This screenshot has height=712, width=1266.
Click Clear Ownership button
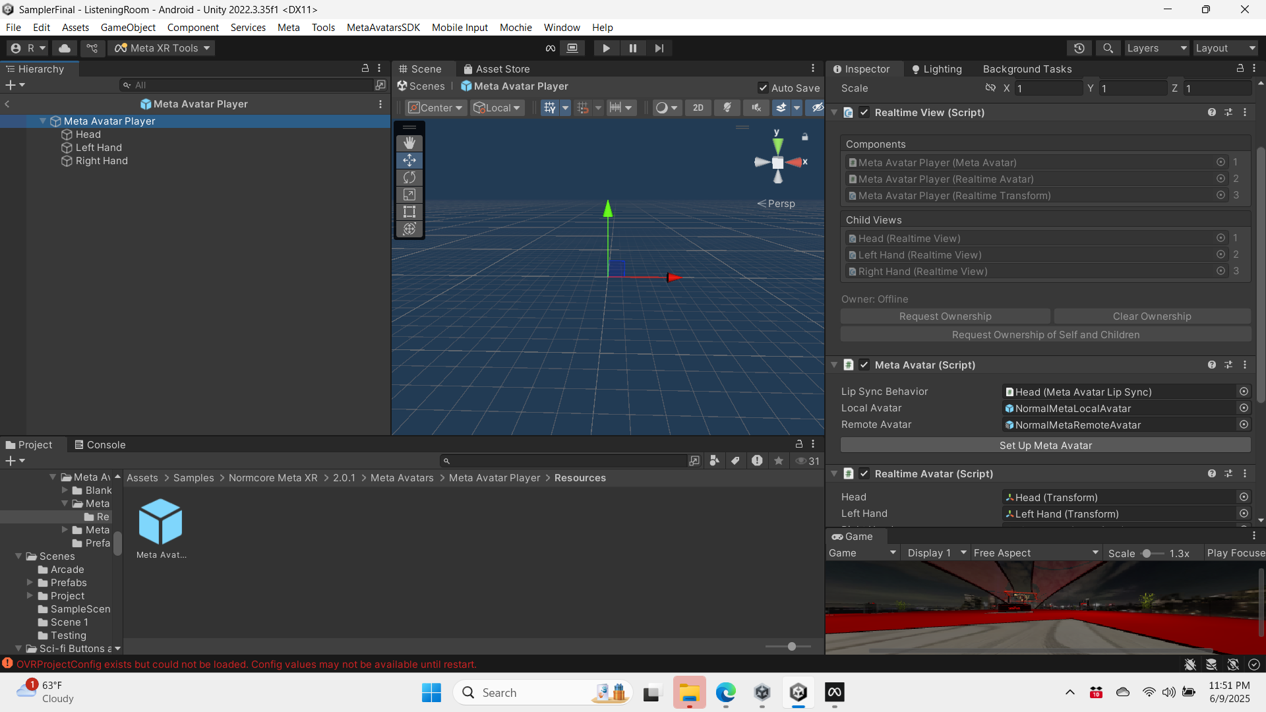tap(1152, 316)
